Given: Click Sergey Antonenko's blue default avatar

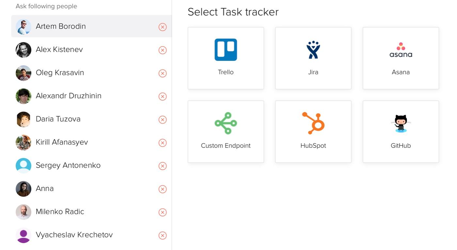Looking at the screenshot, I should [24, 166].
